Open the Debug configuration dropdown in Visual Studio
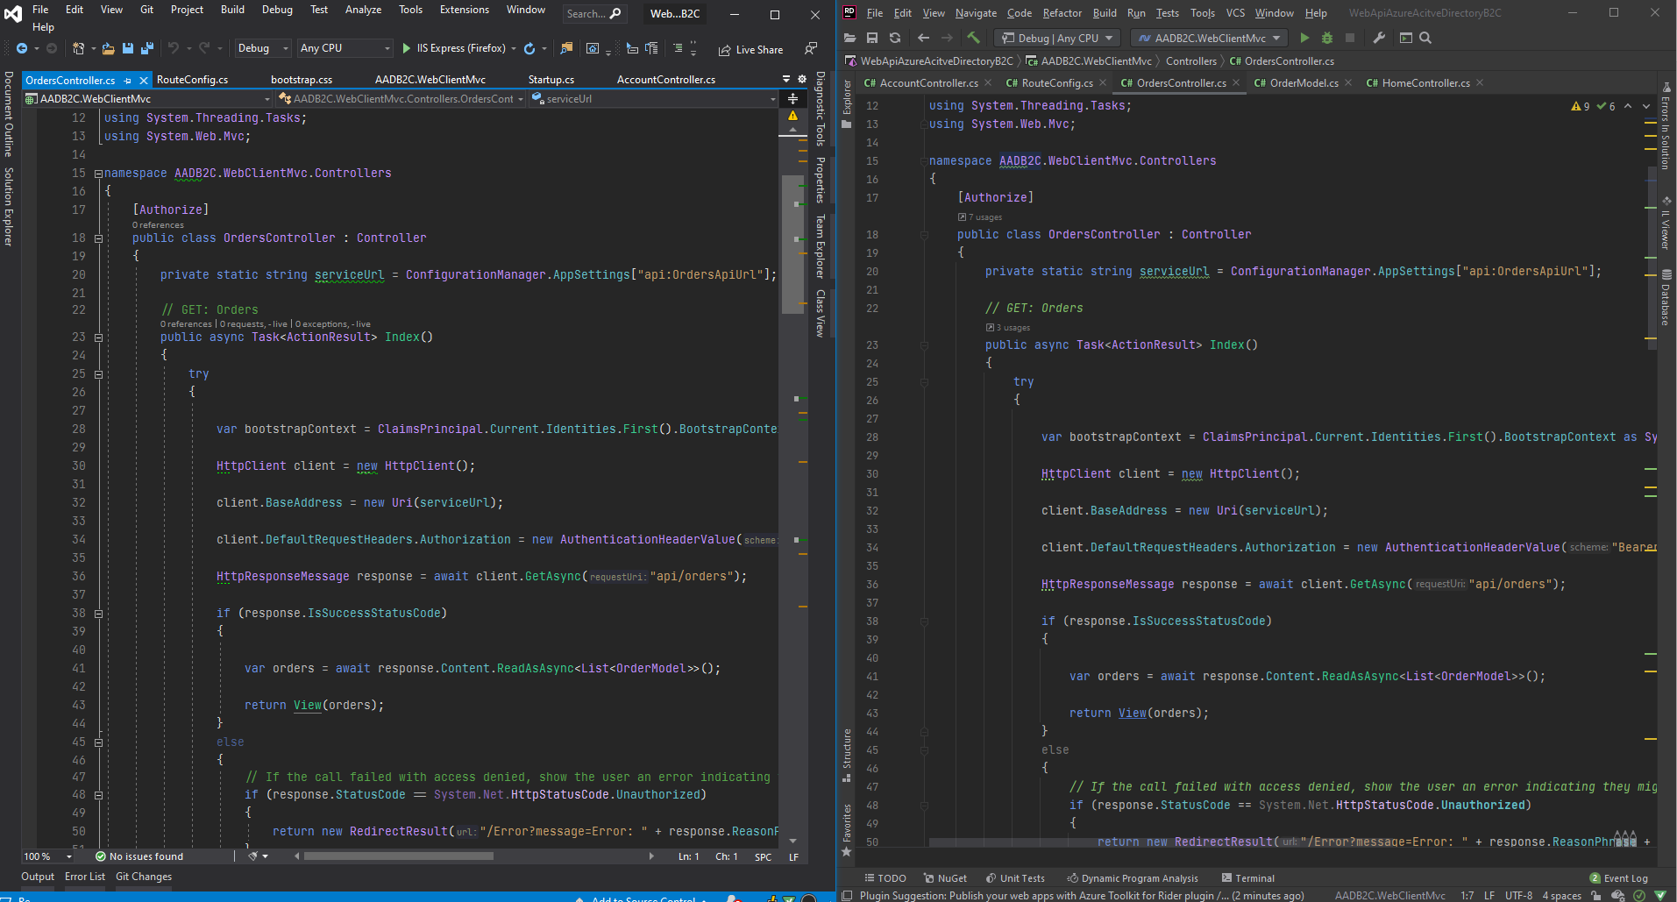Viewport: 1677px width, 902px height. click(263, 48)
